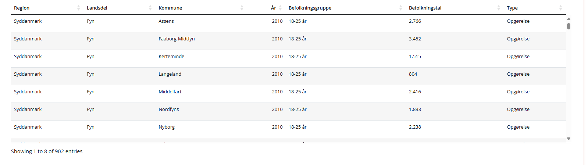
Task: Click the År column sort icon
Action: [280, 8]
